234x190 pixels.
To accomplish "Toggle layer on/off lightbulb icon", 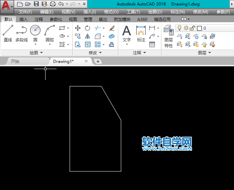I will coord(180,28).
